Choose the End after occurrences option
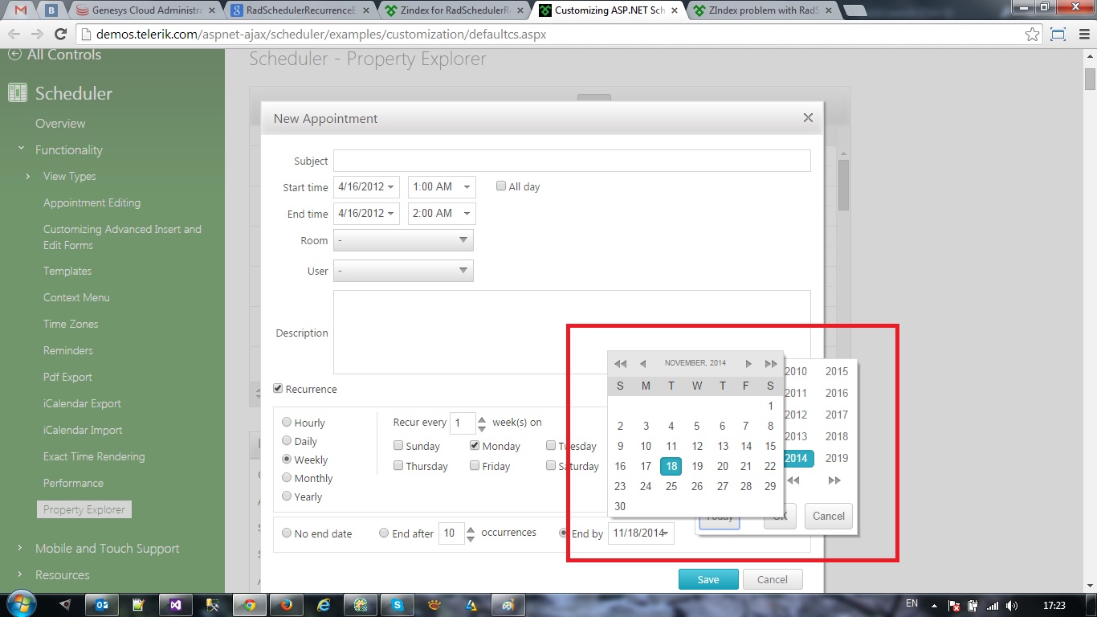Viewport: 1097px width, 617px height. tap(384, 533)
